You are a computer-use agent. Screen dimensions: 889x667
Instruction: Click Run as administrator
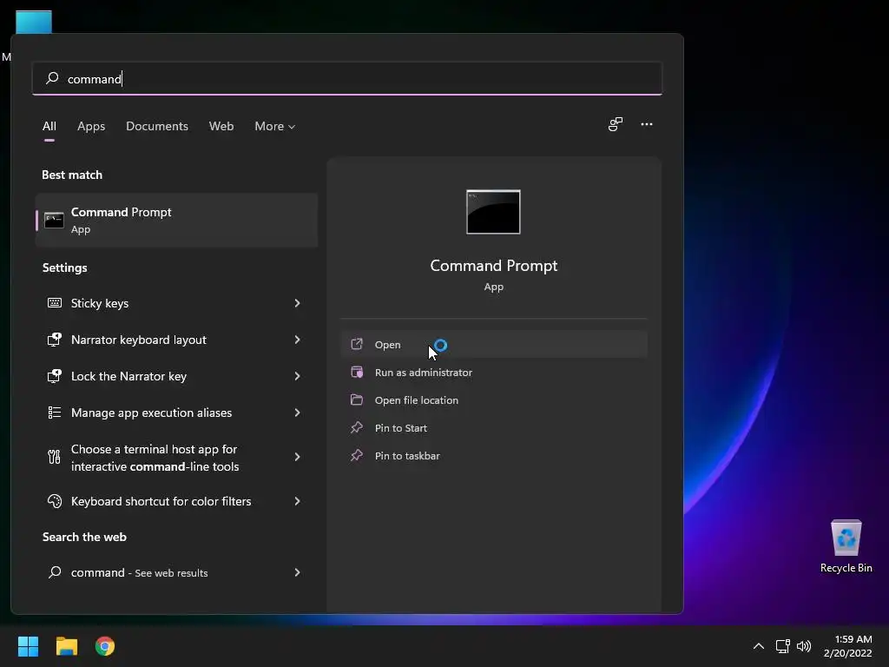(x=494, y=372)
